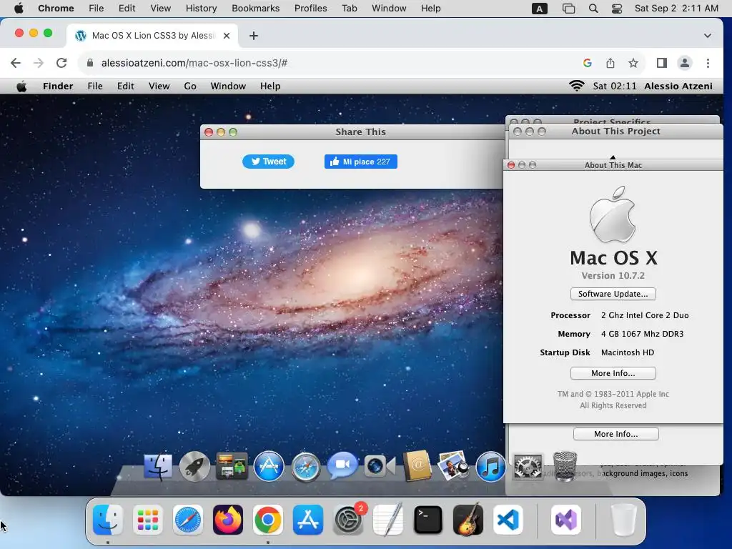Open Visual Studio Code in the macOS dock
Screen dimensions: 732x549
click(508, 520)
